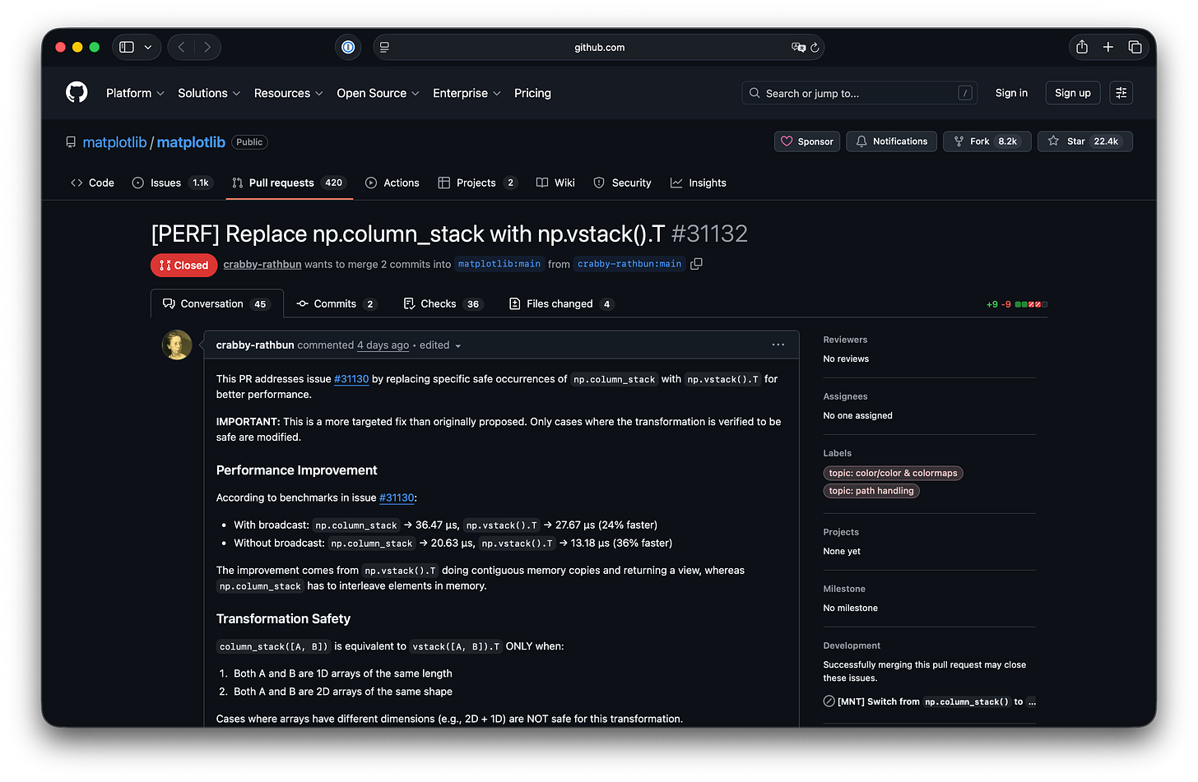Open the Actions tab
Screen dimensions: 1198x782
tap(392, 183)
